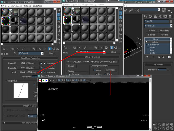Viewport: 174px width, 131px height.
Task: Toggle light bulb for Material modifier
Action: pos(147,42)
